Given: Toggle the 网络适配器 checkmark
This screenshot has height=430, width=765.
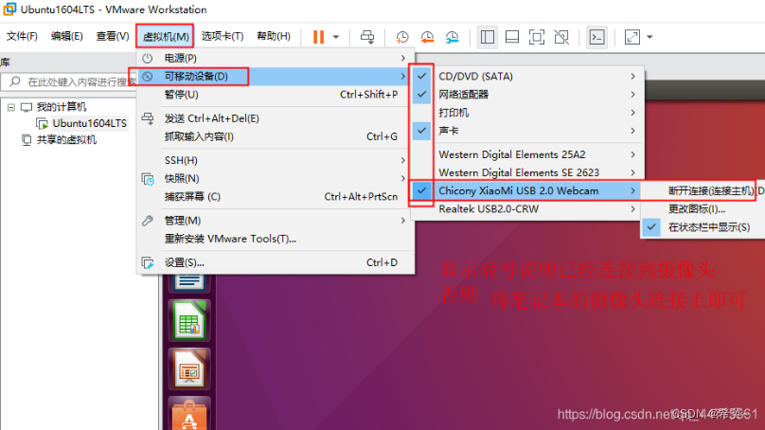Looking at the screenshot, I should (421, 94).
